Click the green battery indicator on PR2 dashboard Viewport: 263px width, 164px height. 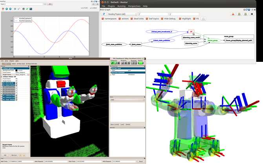click(141, 63)
